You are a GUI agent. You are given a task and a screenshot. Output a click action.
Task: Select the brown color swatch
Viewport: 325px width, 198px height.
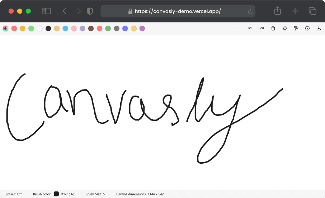point(91,28)
